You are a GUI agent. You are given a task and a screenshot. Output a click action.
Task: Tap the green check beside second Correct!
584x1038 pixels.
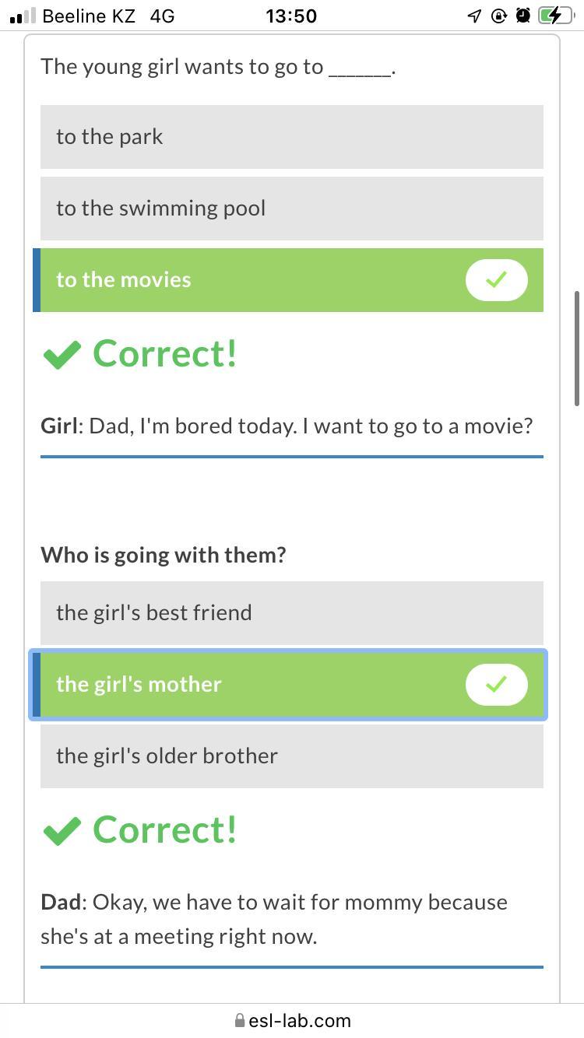coord(62,831)
